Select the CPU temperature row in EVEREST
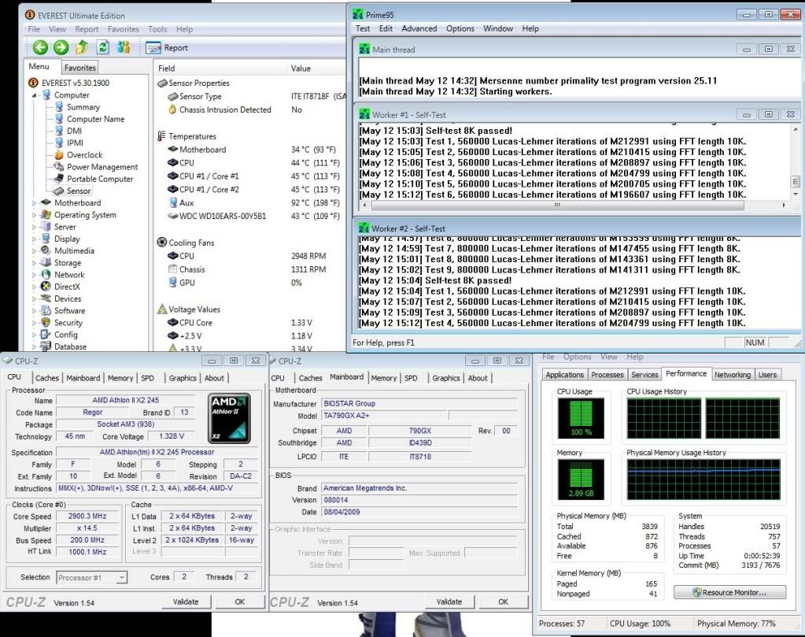 coord(253,163)
